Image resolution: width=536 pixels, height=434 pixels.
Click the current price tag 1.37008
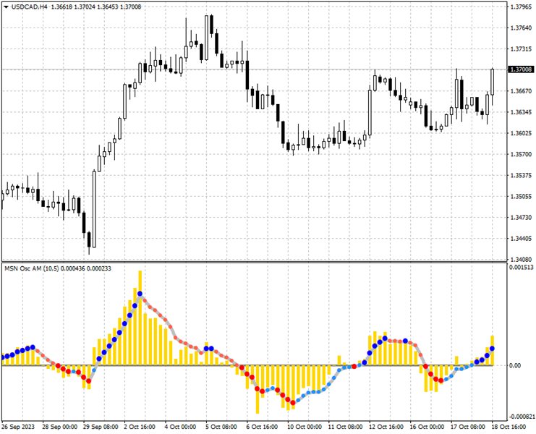click(520, 69)
